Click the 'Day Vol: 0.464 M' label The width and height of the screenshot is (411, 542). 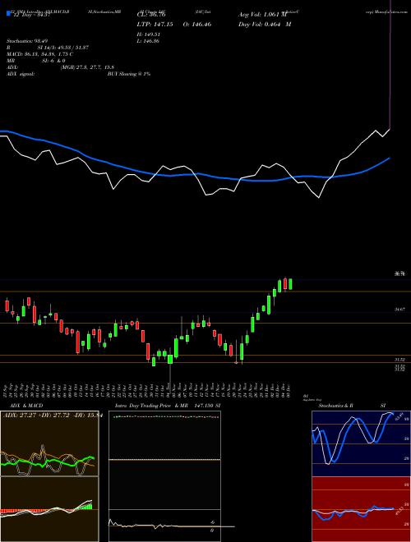(x=265, y=25)
